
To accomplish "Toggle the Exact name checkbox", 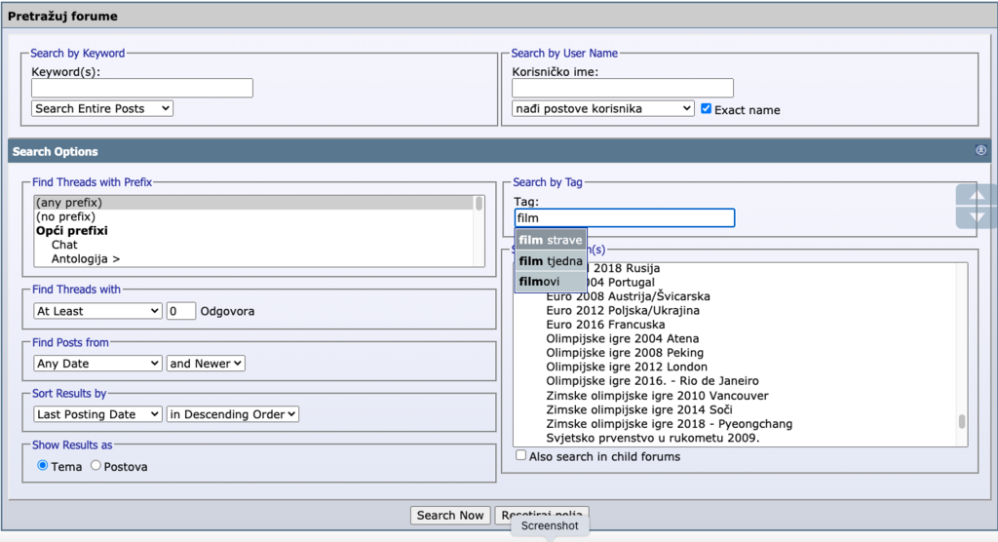I will click(706, 109).
